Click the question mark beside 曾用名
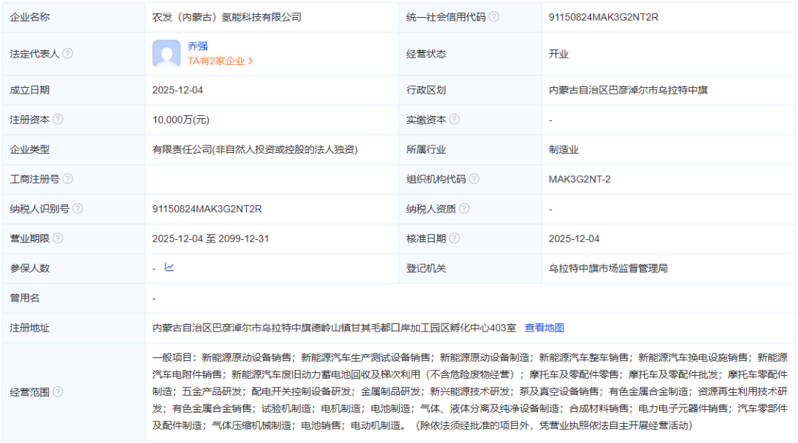 tap(46, 297)
